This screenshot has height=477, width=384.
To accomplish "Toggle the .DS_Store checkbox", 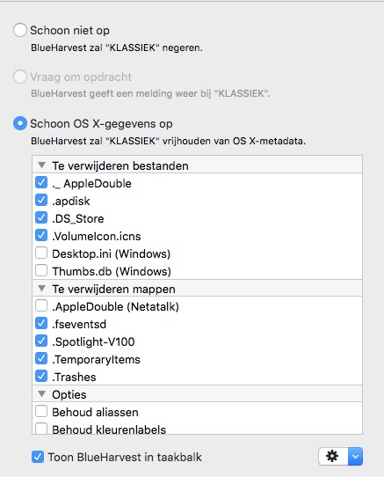I will (41, 217).
